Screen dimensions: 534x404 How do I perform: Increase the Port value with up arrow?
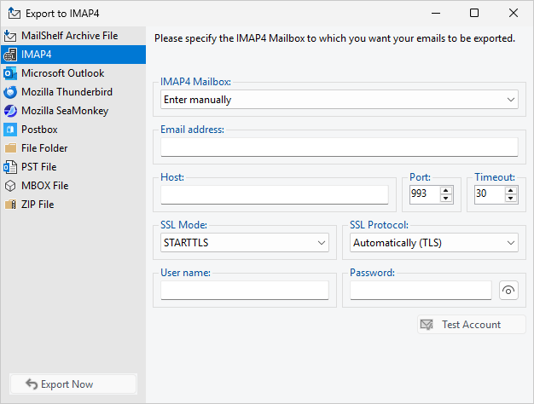tap(445, 190)
